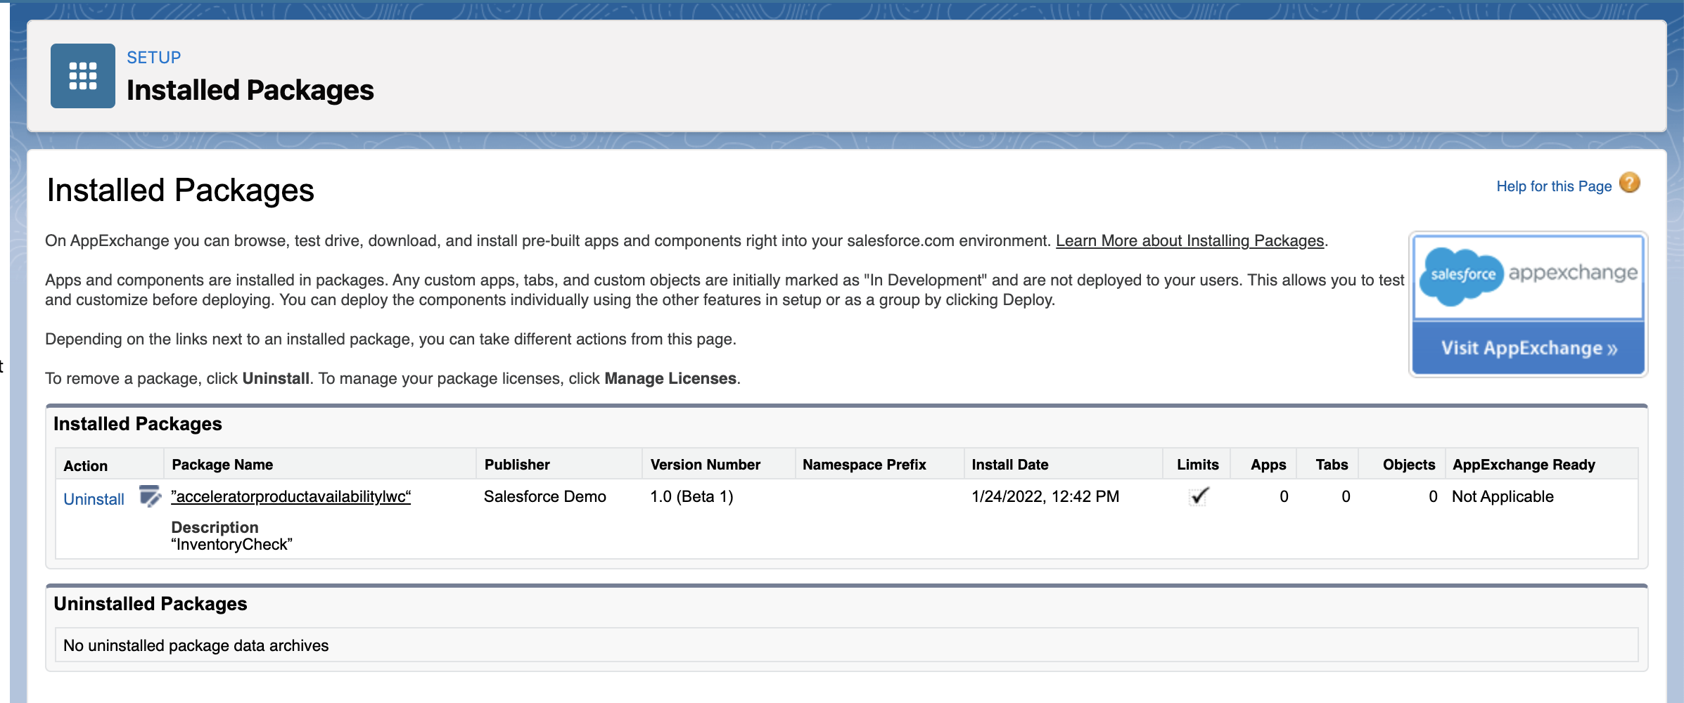The image size is (1684, 703).
Task: Click the Description label in the package row
Action: [x=215, y=527]
